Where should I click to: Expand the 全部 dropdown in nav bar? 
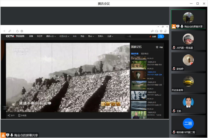tap(110, 36)
